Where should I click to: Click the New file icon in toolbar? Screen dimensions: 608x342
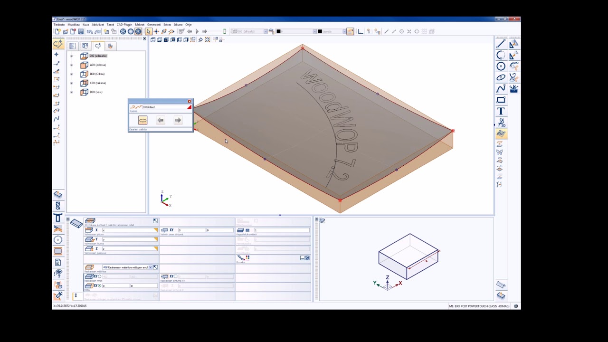pyautogui.click(x=57, y=32)
